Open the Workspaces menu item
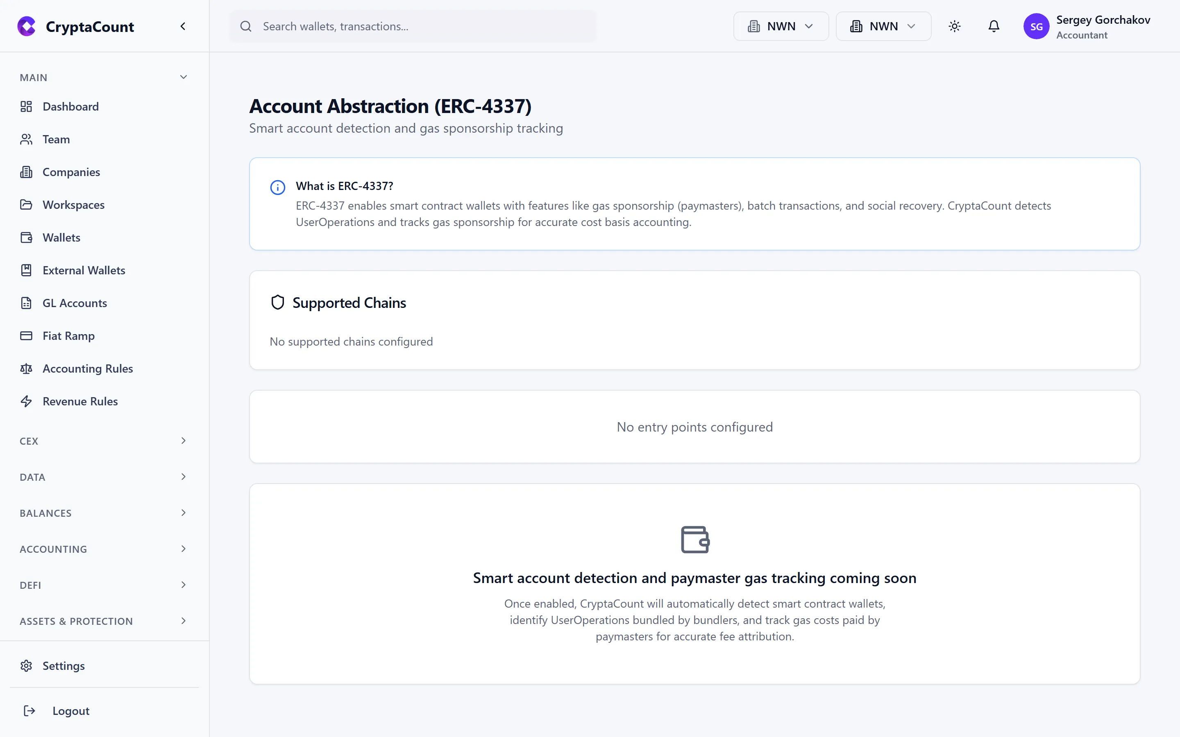1180x737 pixels. coord(73,205)
